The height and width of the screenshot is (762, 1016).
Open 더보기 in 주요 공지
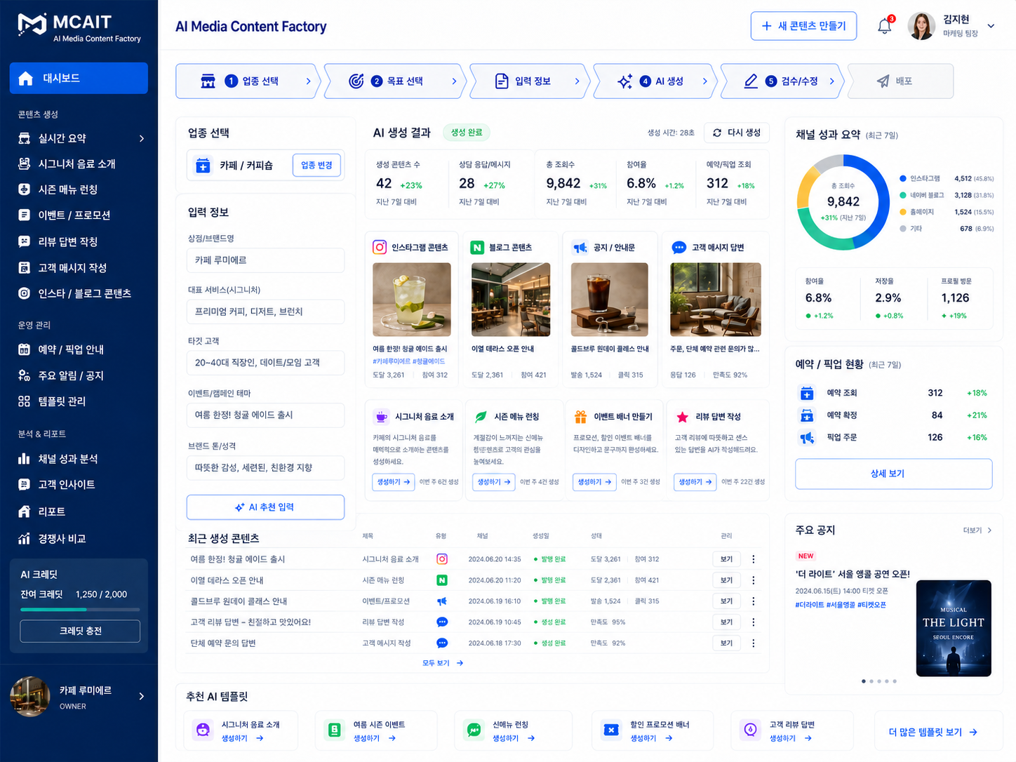[977, 530]
